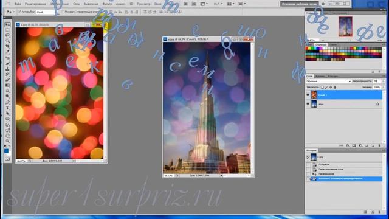Lock layer position

pos(331,87)
